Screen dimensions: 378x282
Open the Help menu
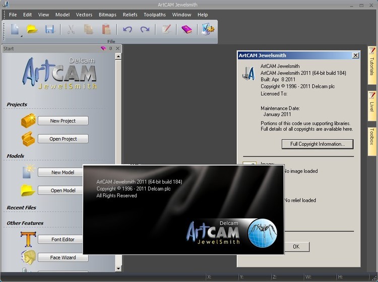coord(203,15)
